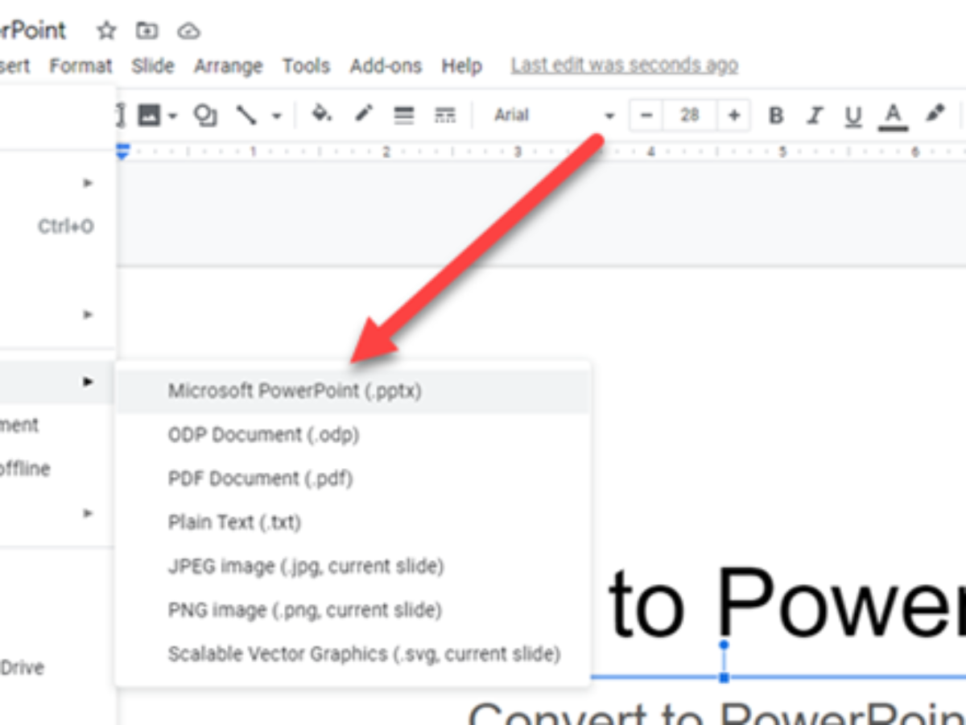Download as Scalable Vector Graphics (.svg)
The width and height of the screenshot is (966, 725).
coord(353,653)
